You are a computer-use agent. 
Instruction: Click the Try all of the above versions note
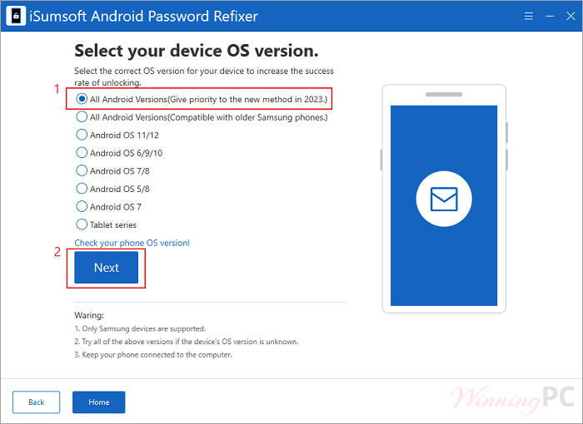pos(187,342)
